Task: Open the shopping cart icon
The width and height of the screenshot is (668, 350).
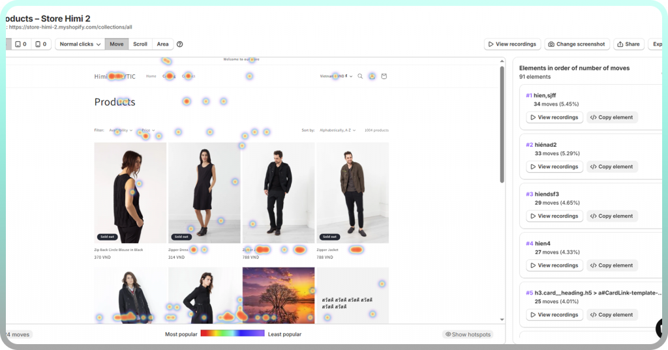Action: tap(384, 76)
